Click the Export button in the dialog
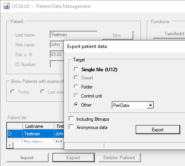This screenshot has height=166, width=185. pyautogui.click(x=158, y=130)
